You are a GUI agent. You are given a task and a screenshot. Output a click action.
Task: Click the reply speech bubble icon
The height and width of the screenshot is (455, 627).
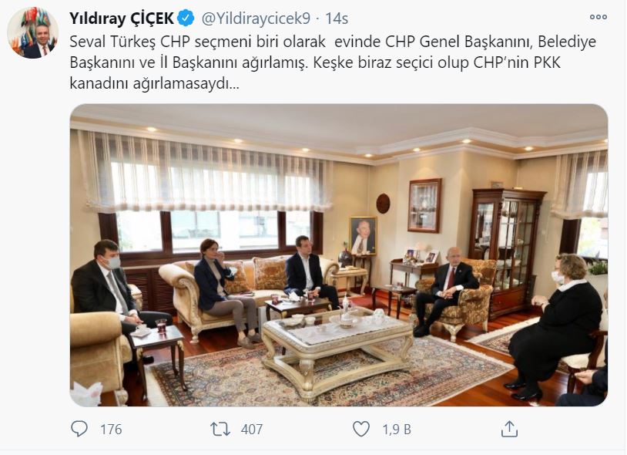tap(79, 429)
